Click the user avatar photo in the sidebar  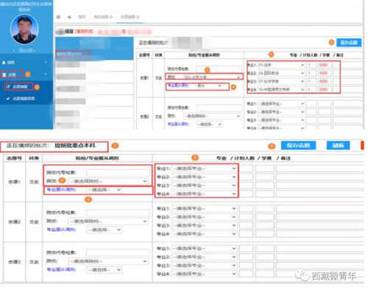(24, 29)
